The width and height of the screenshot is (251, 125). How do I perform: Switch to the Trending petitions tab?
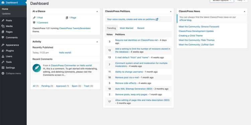[111, 28]
